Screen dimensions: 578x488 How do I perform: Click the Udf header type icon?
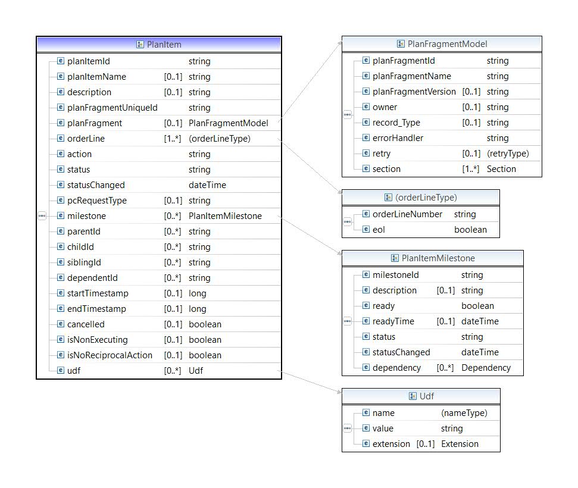pos(413,396)
